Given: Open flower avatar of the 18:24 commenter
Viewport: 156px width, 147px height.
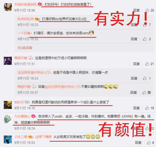Looking at the screenshot, I should [8, 119].
